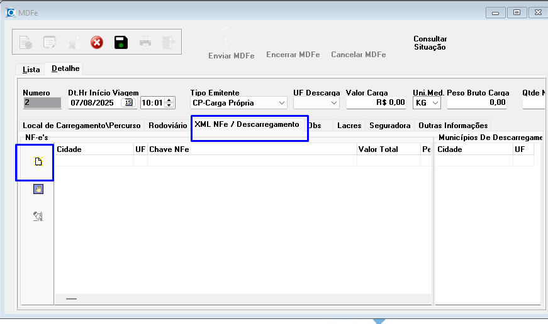This screenshot has height=324, width=548.
Task: Save the record with the floppy disk icon
Action: pyautogui.click(x=121, y=43)
